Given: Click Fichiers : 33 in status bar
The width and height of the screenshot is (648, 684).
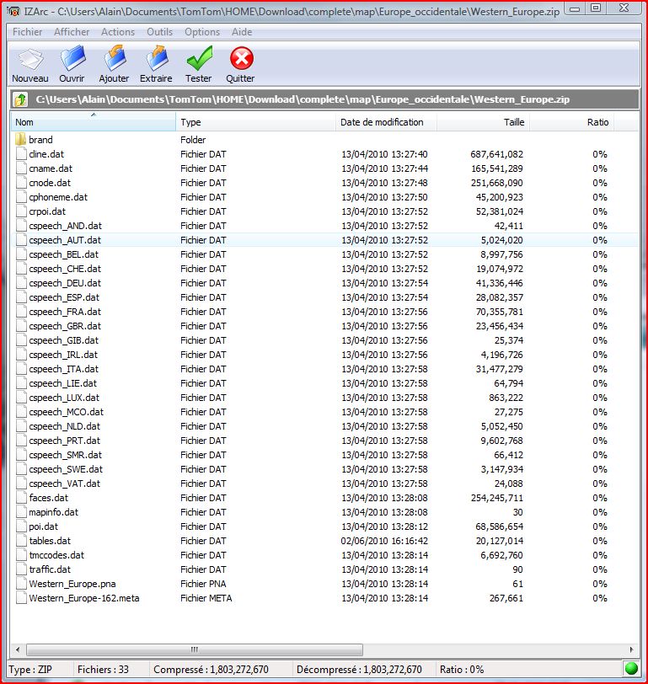Looking at the screenshot, I should coord(103,669).
